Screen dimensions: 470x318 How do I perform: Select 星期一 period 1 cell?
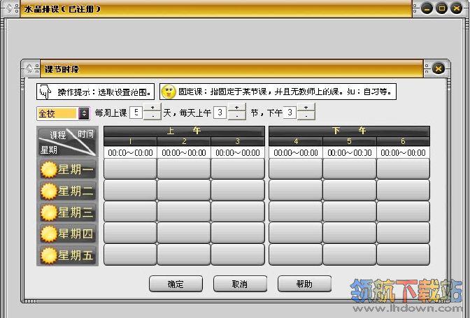(x=130, y=169)
